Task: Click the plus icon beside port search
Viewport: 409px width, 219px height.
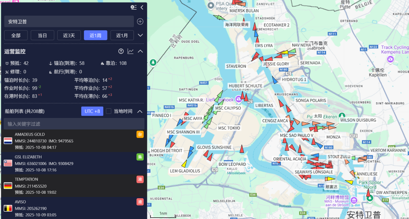Action: [140, 22]
